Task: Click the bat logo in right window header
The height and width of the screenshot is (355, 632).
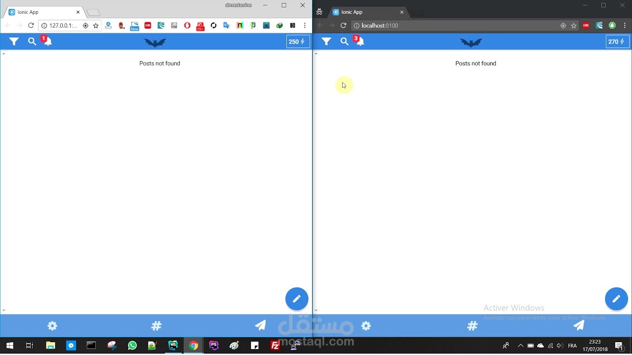Action: pyautogui.click(x=471, y=43)
